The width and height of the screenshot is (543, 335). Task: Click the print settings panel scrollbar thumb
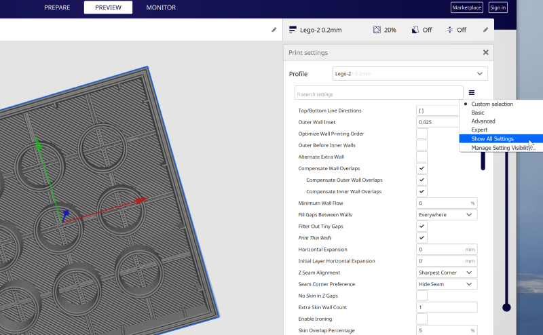tap(483, 161)
